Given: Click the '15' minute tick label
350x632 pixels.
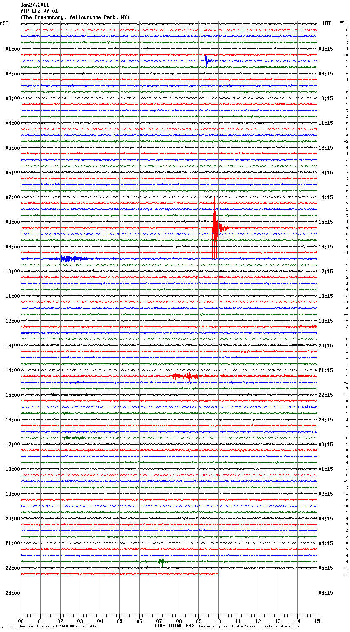Looking at the screenshot, I should (317, 621).
